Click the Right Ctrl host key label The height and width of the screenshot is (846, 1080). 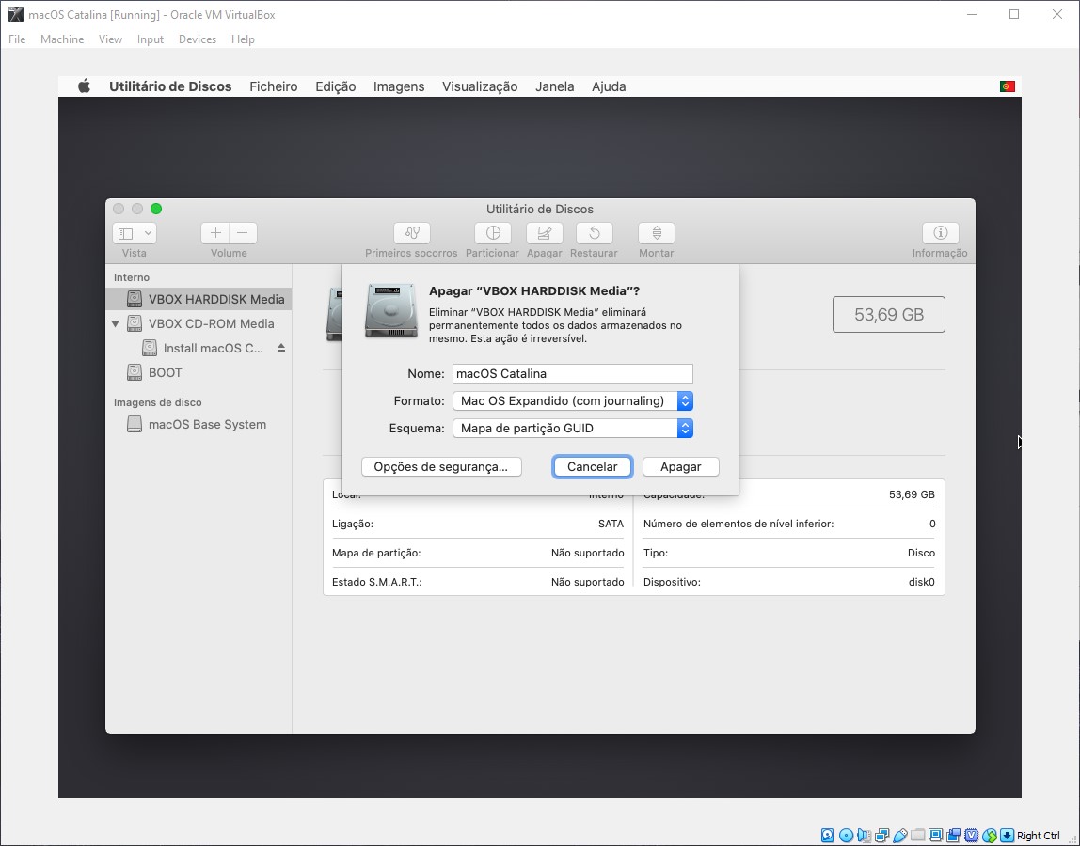tap(1038, 836)
